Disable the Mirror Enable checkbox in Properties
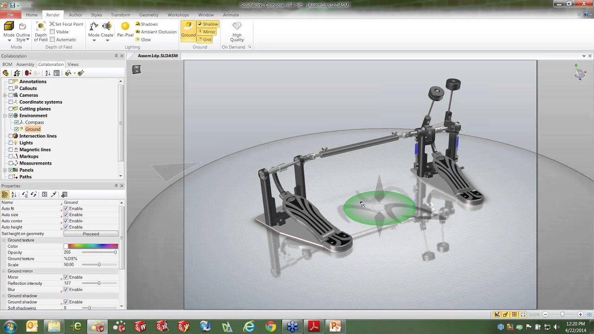This screenshot has height=334, width=594. (x=66, y=277)
